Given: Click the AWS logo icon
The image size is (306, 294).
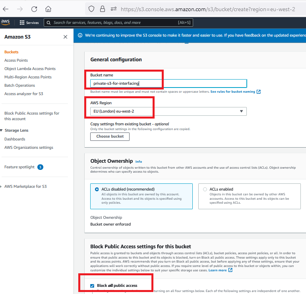Looking at the screenshot, I should (x=6, y=22).
